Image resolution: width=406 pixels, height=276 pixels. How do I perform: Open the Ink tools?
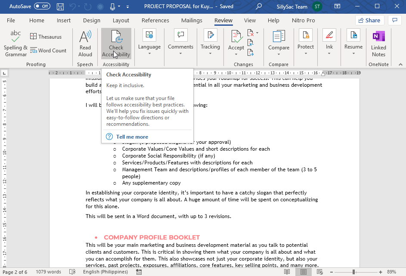click(x=329, y=42)
